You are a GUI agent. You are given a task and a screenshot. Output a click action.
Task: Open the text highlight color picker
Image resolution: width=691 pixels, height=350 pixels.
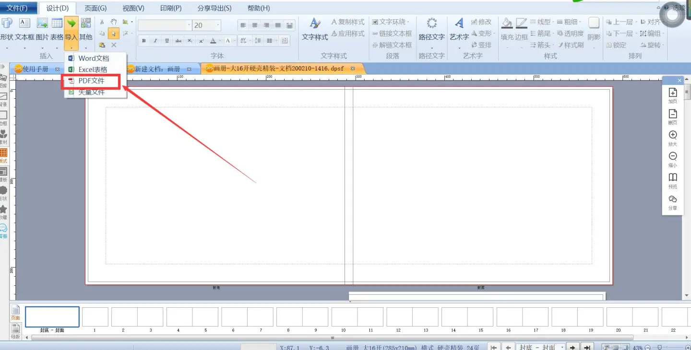tap(229, 41)
